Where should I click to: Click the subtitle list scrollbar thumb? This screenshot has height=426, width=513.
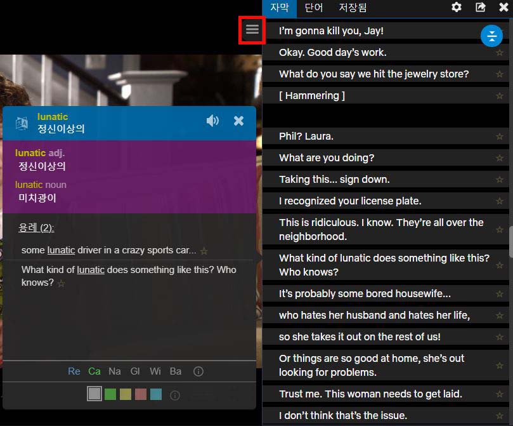510,241
